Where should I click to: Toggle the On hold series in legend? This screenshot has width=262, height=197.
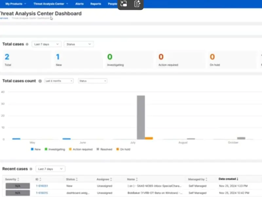(123, 149)
